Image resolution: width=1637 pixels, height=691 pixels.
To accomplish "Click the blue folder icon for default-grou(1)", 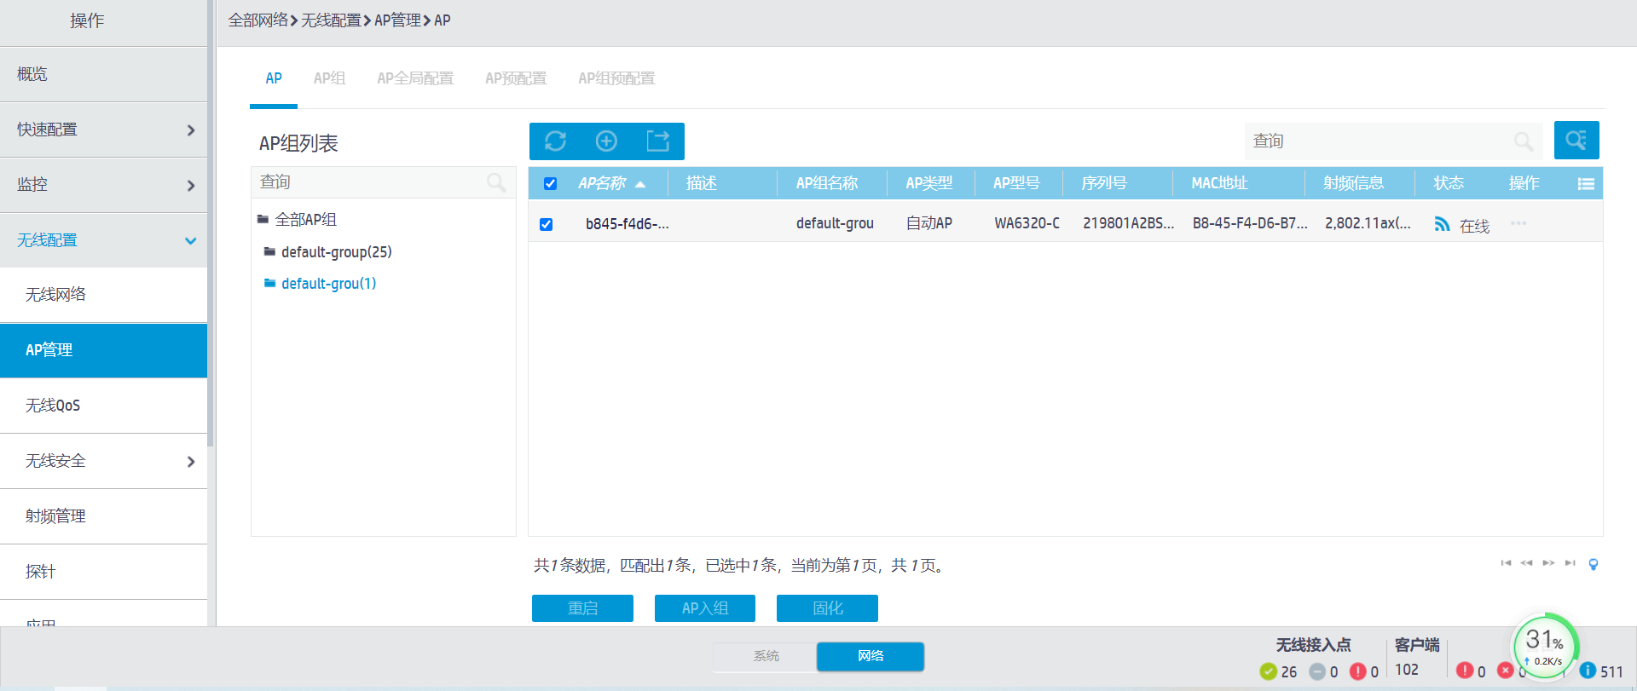I will point(269,283).
